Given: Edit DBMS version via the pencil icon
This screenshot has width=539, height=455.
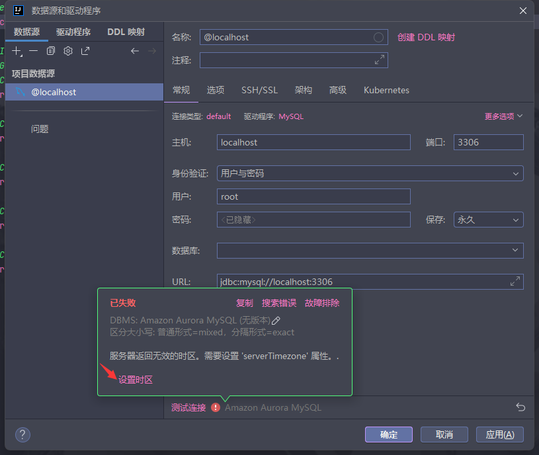Looking at the screenshot, I should (x=277, y=320).
